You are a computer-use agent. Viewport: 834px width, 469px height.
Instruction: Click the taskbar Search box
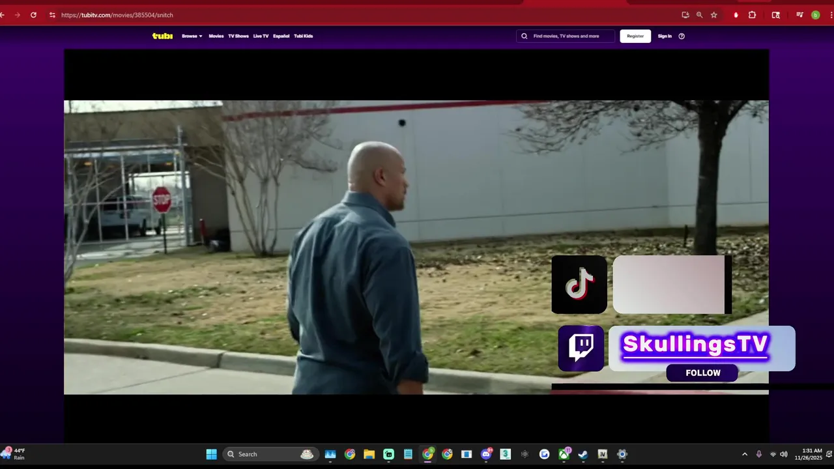point(270,454)
